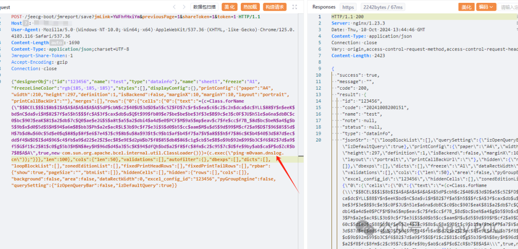Click the User-Agent header line
Screen dimensions: 518x249
[153, 33]
